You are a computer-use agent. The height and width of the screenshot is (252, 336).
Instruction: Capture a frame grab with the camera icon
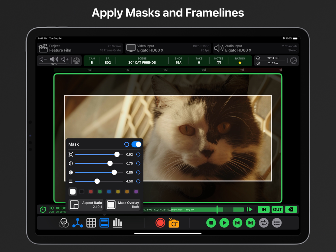click(174, 223)
